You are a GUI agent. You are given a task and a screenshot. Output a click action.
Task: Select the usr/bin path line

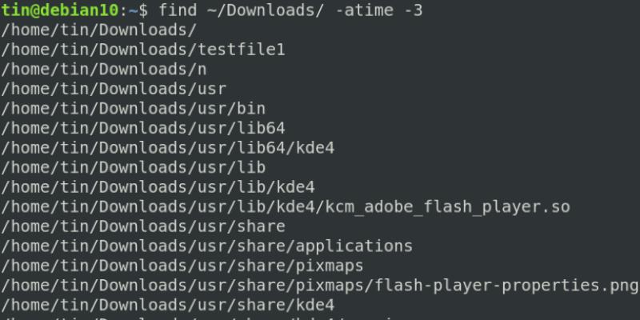tap(133, 108)
